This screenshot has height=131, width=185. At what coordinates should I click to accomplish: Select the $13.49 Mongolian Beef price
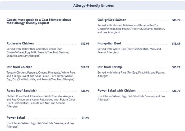176,44
